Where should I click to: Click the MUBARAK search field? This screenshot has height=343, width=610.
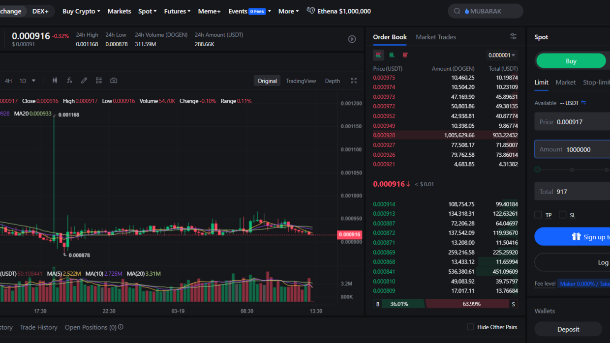485,11
